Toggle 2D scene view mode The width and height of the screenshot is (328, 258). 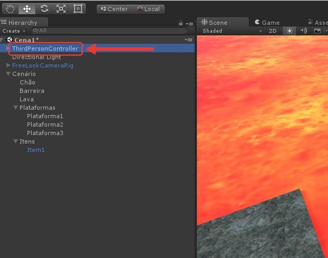[x=272, y=31]
